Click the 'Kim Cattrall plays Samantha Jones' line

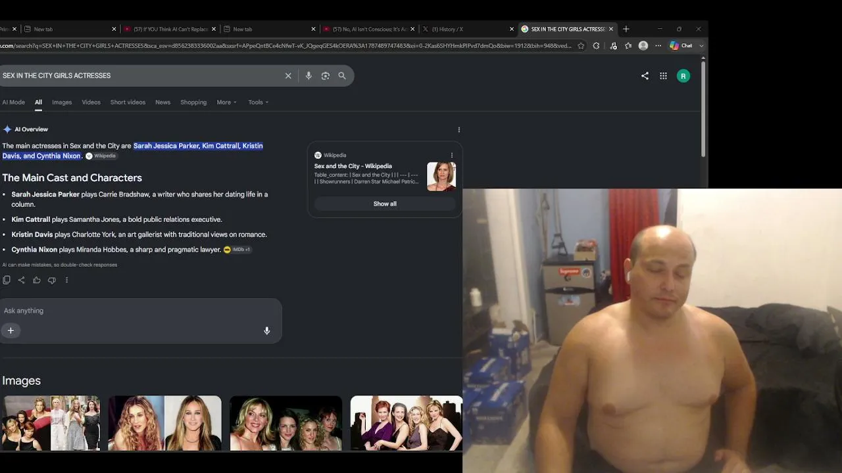[116, 219]
